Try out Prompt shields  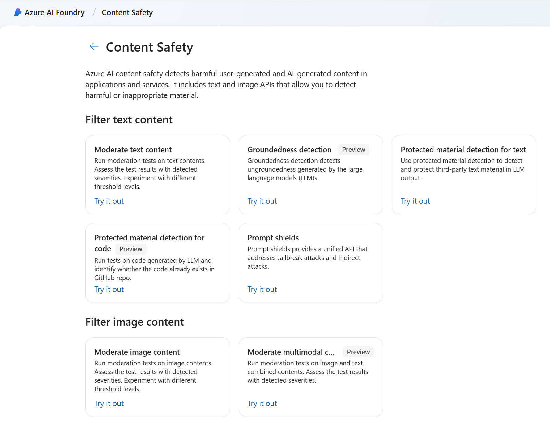[262, 290]
